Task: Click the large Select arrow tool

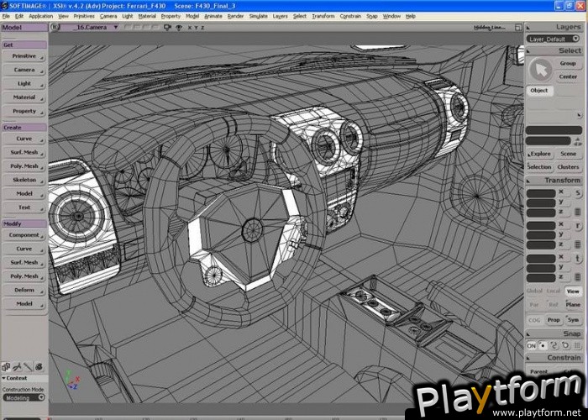Action: [x=540, y=70]
